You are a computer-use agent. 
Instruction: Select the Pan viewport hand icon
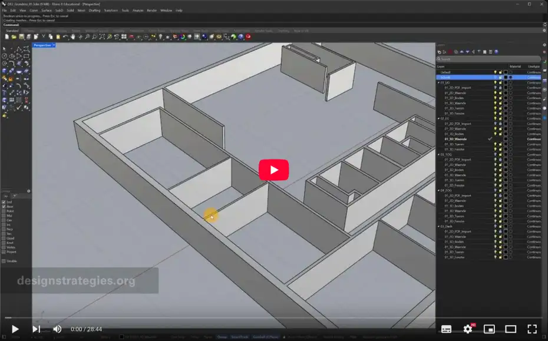tap(73, 37)
